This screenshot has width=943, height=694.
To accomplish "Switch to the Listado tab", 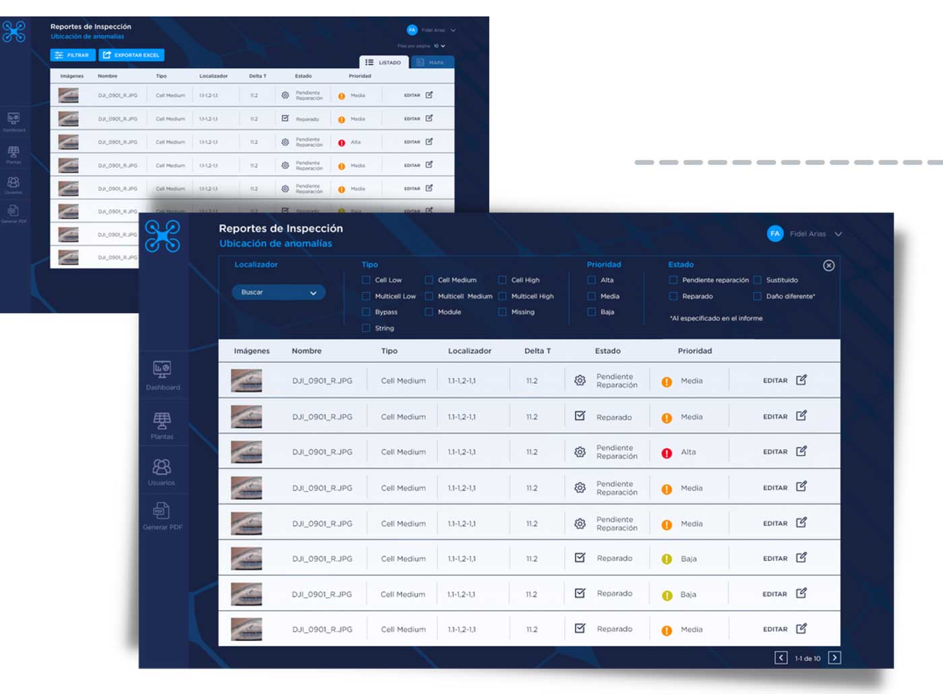I will click(383, 62).
